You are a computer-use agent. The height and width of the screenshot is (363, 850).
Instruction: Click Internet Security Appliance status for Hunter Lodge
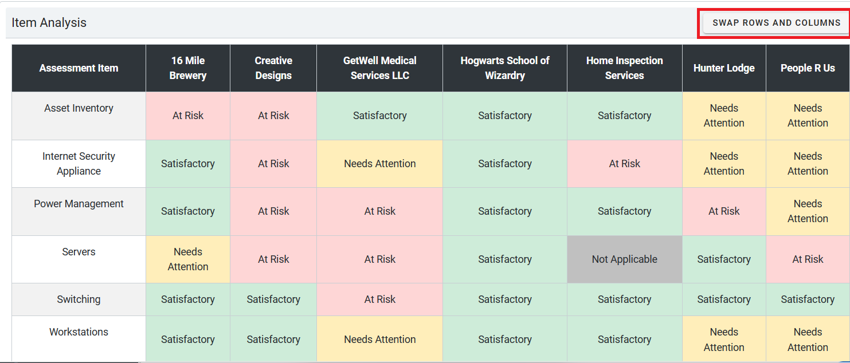coord(724,164)
